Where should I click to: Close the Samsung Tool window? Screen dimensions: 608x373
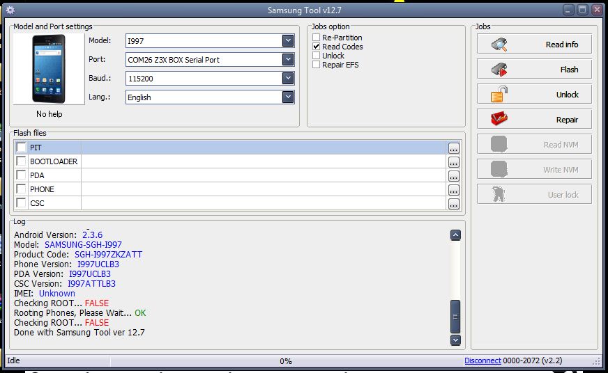597,10
